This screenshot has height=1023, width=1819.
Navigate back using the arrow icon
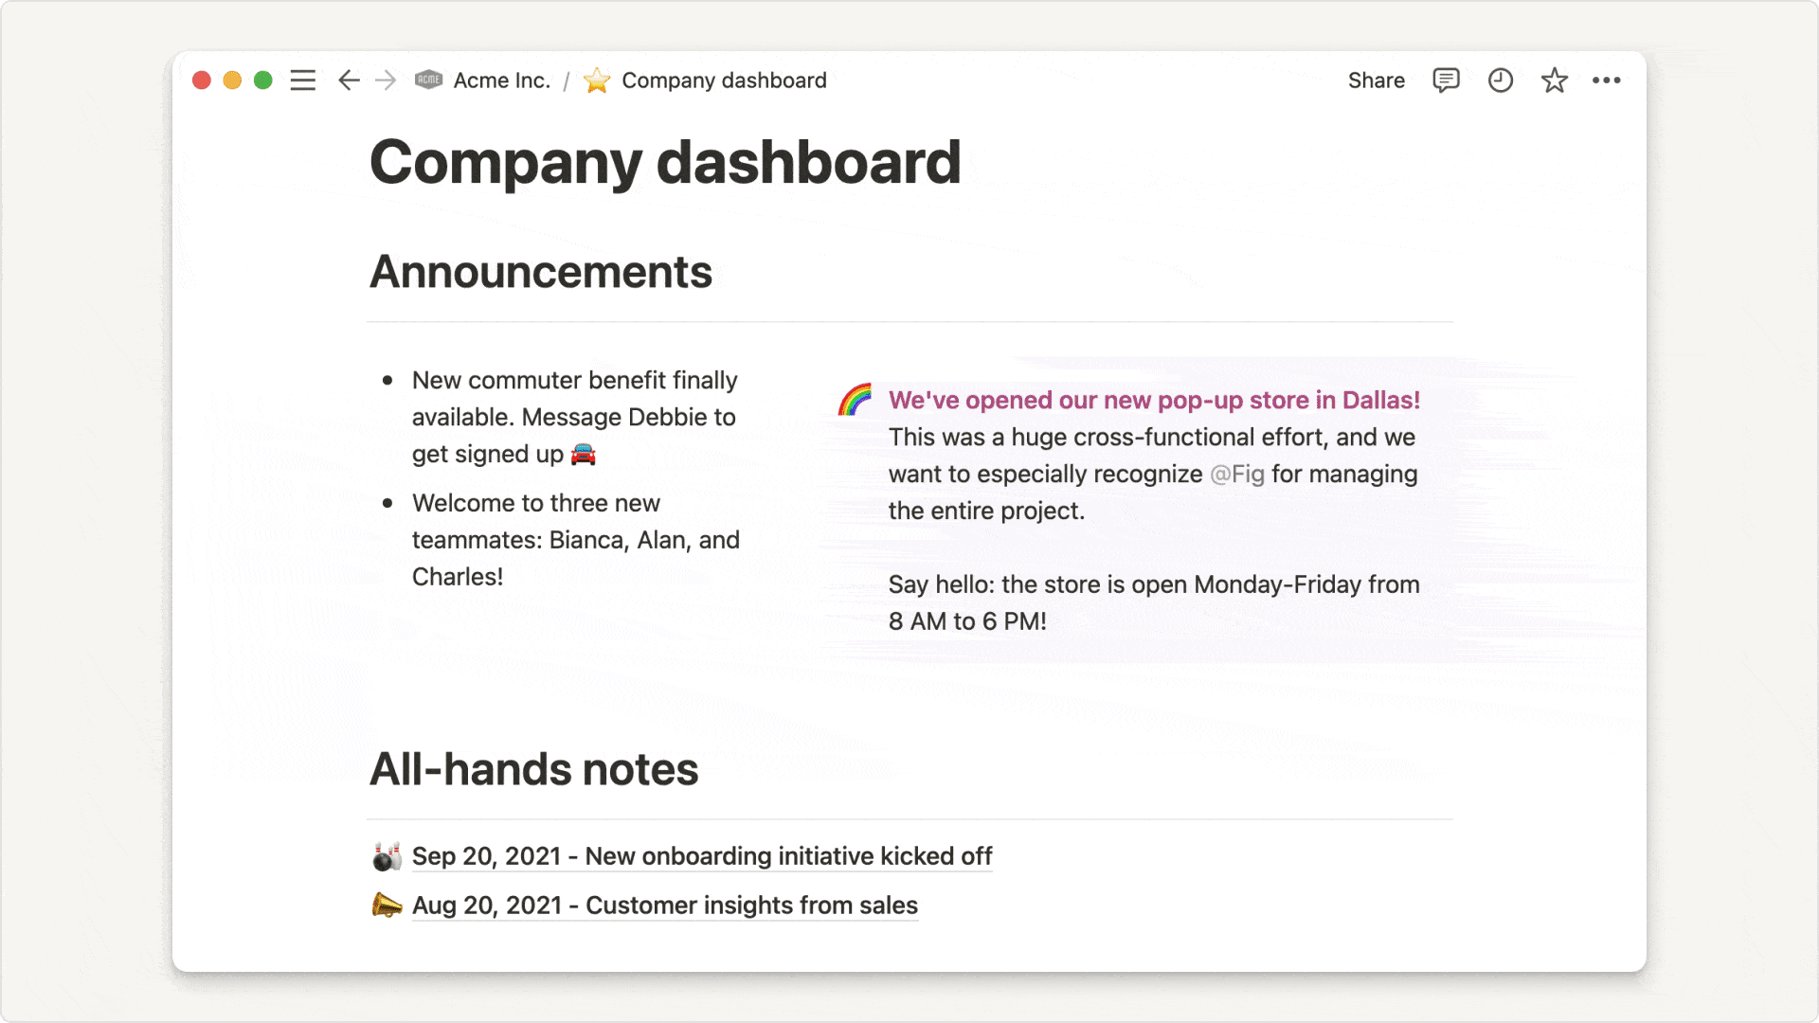pyautogui.click(x=348, y=80)
